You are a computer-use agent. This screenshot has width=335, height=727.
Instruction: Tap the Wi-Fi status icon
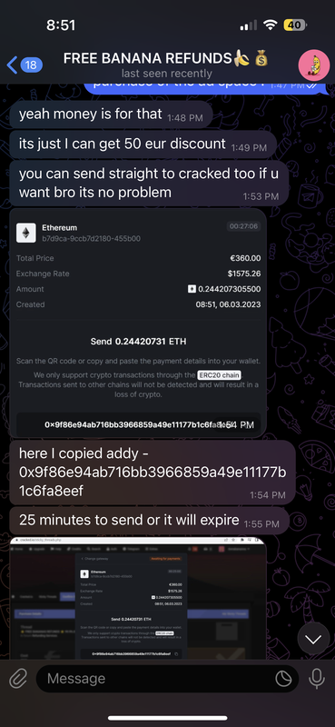click(270, 25)
